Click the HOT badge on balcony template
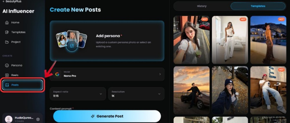This screenshot has height=123, width=290. click(281, 19)
